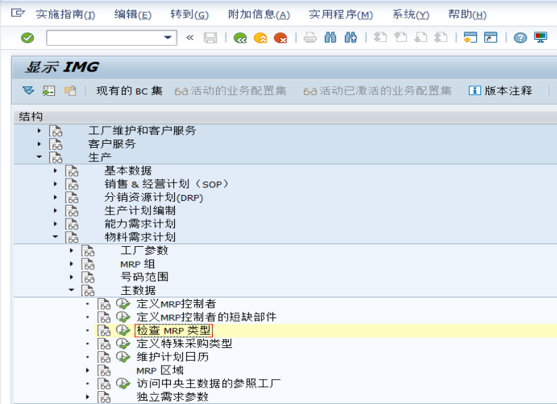The width and height of the screenshot is (557, 404).
Task: Click the execute icon for 定义MRP控制者的短缺部件
Action: [x=124, y=317]
